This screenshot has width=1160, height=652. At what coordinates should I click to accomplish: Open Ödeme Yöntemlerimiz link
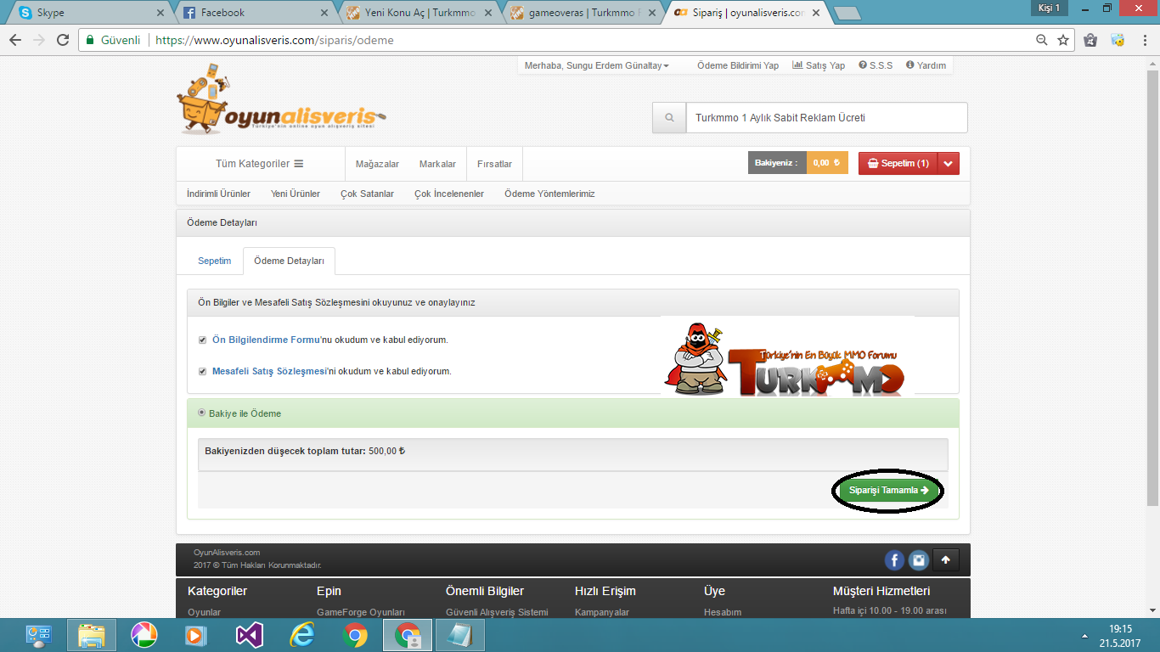[x=549, y=194]
